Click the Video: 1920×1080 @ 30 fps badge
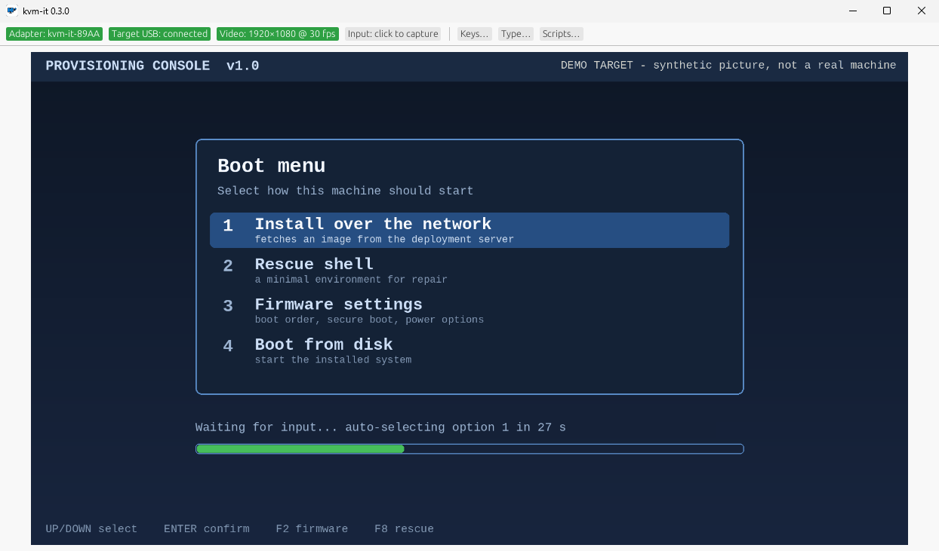 [x=277, y=34]
